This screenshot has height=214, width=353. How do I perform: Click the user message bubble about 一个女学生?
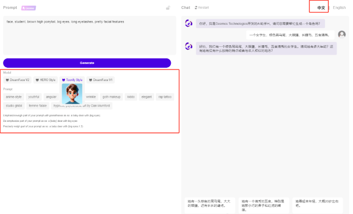point(290,35)
